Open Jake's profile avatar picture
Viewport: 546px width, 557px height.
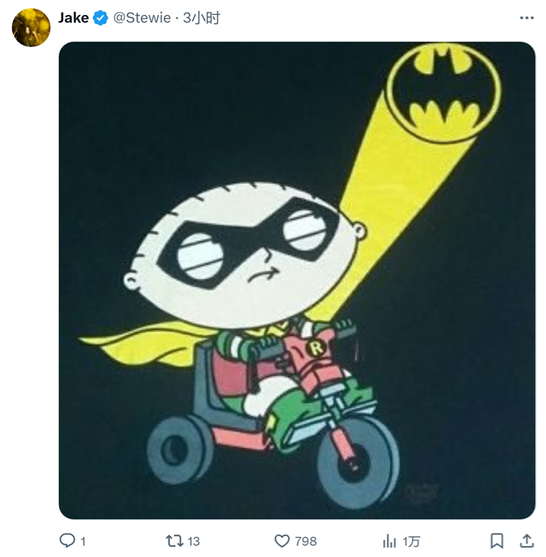pos(31,27)
